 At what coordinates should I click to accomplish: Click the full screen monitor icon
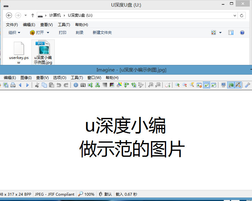tap(223, 85)
